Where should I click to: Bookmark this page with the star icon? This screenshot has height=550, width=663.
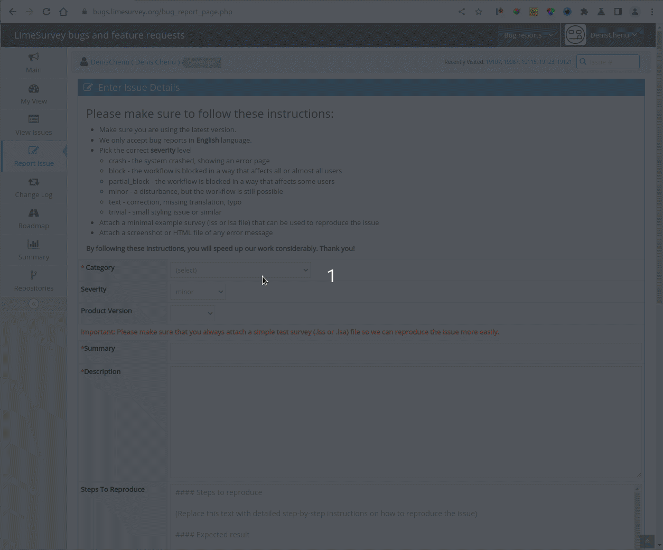pyautogui.click(x=479, y=12)
